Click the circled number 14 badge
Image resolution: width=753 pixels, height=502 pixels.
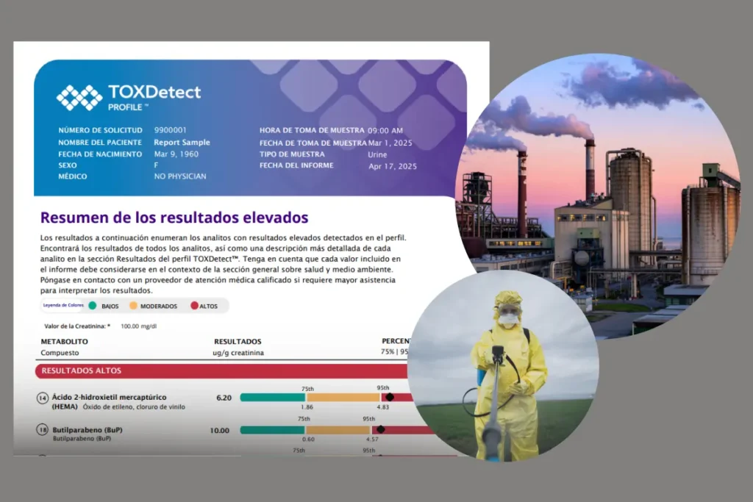coord(43,398)
